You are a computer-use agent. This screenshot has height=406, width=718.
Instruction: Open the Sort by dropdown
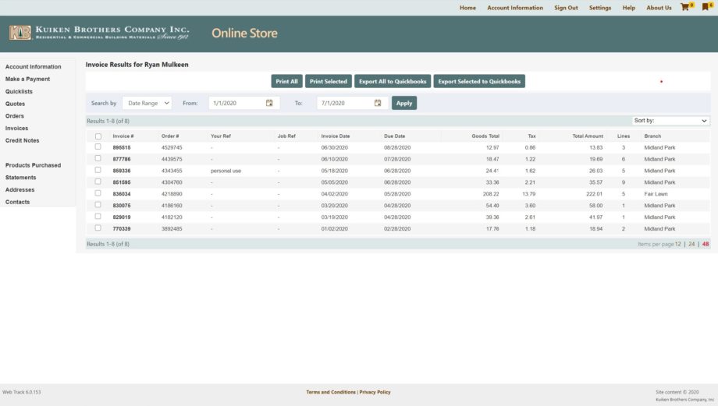tap(671, 121)
